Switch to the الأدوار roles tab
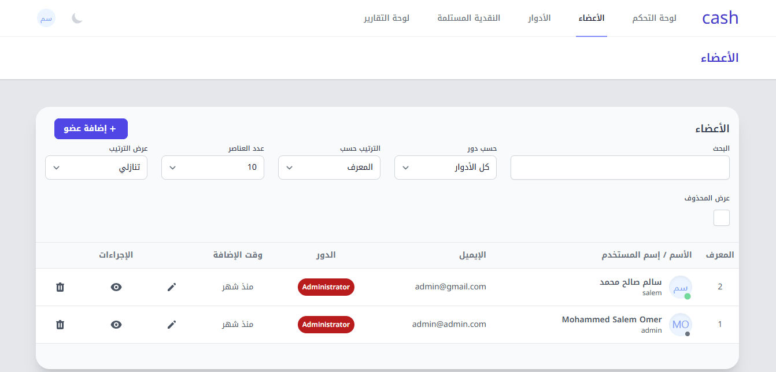The width and height of the screenshot is (776, 372). pos(539,18)
